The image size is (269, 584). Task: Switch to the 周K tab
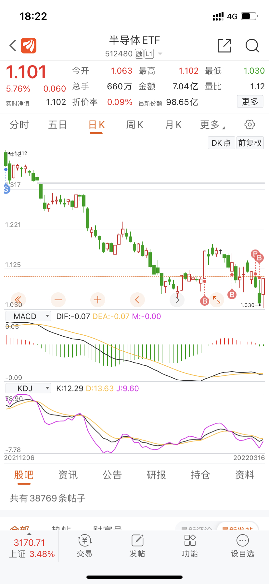tap(134, 124)
